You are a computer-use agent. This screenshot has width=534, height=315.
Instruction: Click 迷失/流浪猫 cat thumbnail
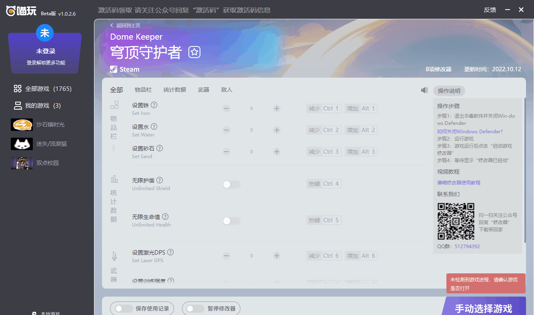point(22,144)
